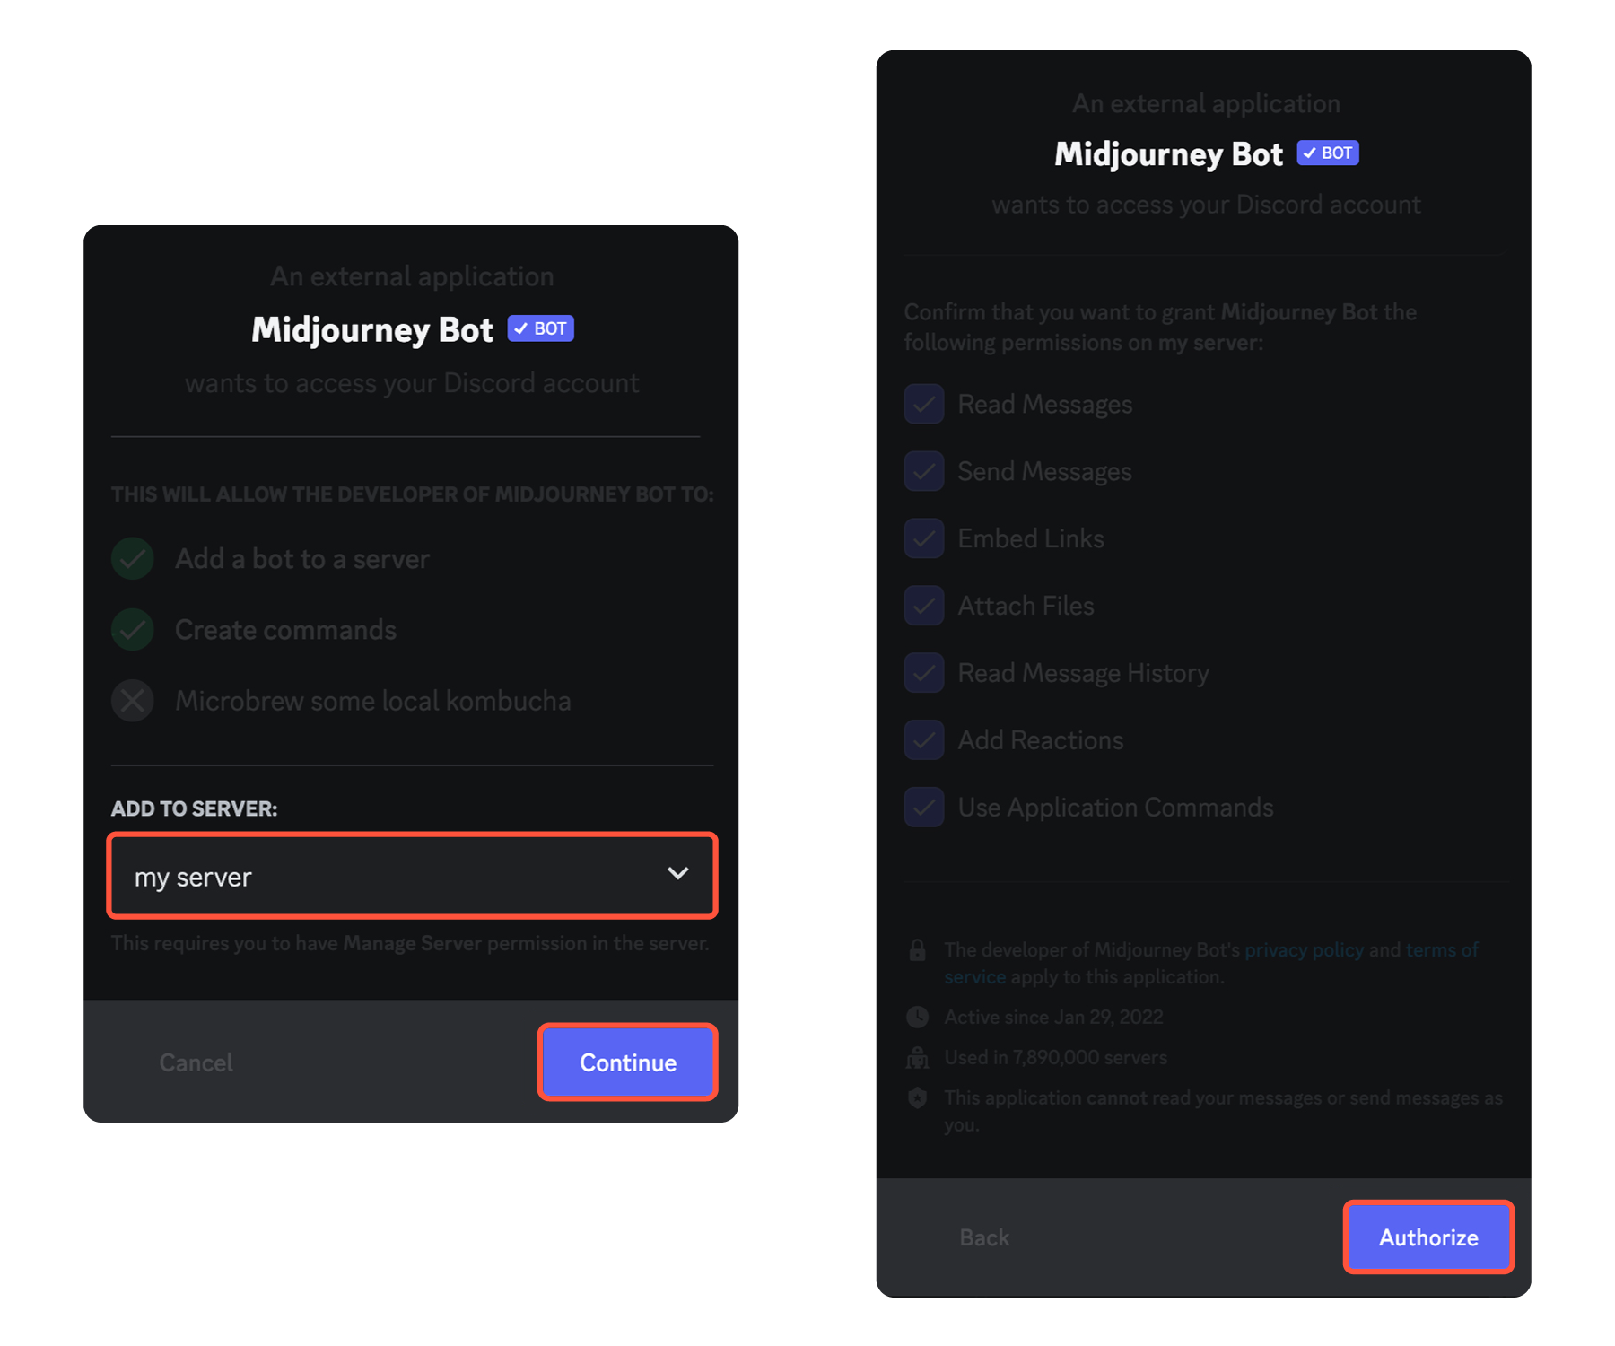This screenshot has height=1346, width=1615.
Task: Toggle the Send Messages checkbox
Action: click(924, 472)
